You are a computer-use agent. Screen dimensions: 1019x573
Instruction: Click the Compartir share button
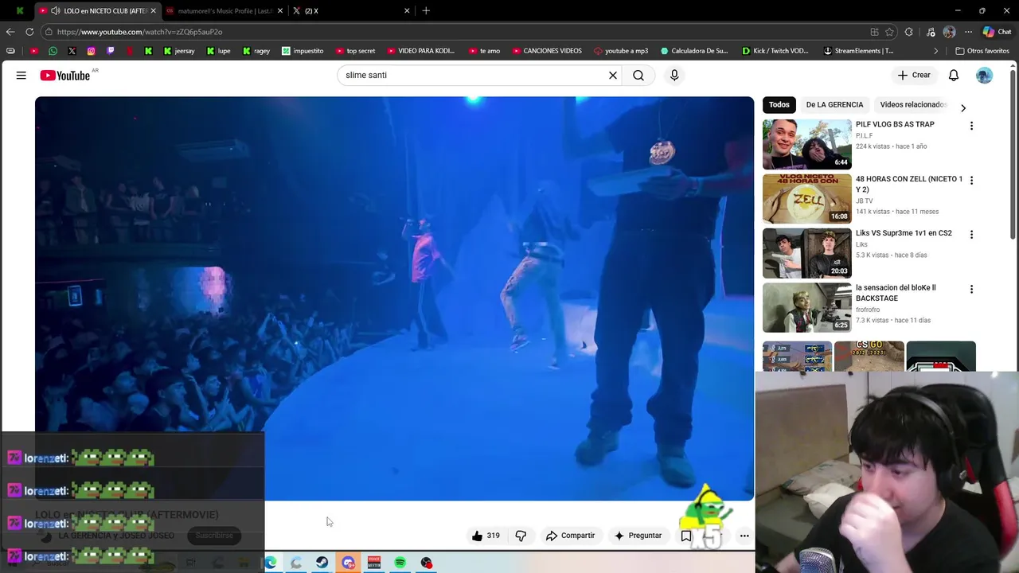[570, 536]
